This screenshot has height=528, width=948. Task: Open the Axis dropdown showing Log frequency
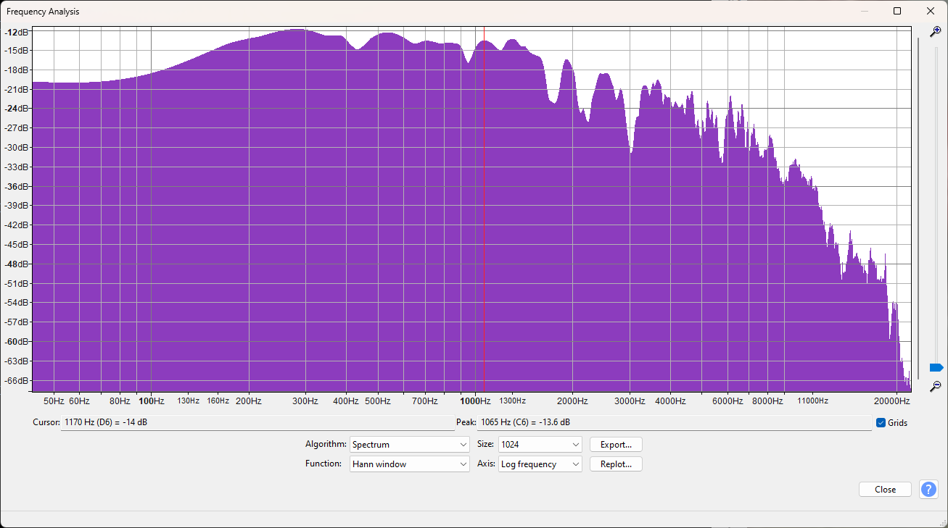point(540,464)
